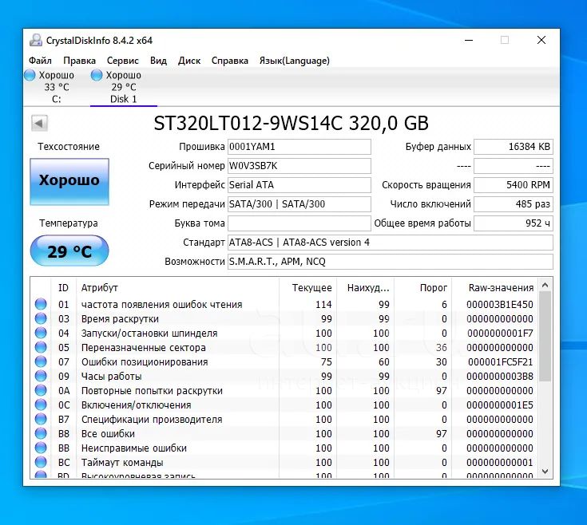Select 'Время раскрутки' attribute text

[120, 319]
